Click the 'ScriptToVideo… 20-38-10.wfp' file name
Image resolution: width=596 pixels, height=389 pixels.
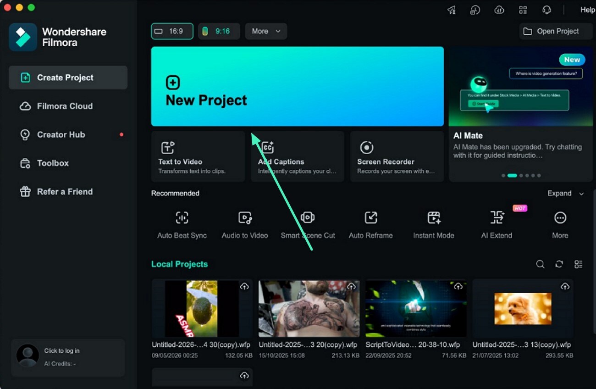413,345
